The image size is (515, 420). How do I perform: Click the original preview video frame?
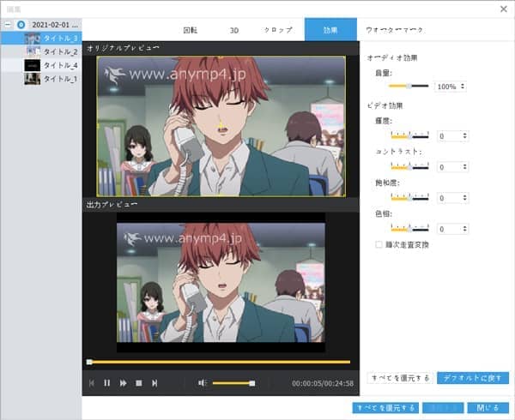point(221,126)
